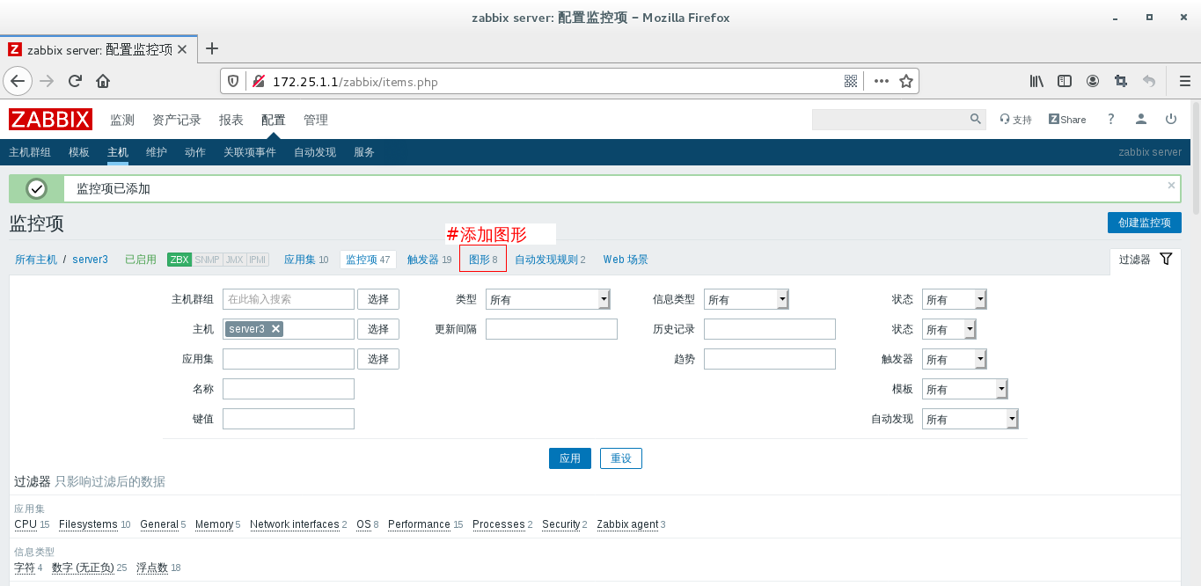Open the 图形 8 link
Viewport: 1201px width, 586px height.
coord(483,260)
